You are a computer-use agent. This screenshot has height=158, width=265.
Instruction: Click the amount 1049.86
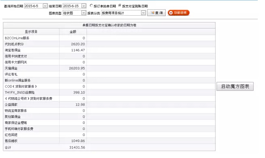(x=78, y=141)
